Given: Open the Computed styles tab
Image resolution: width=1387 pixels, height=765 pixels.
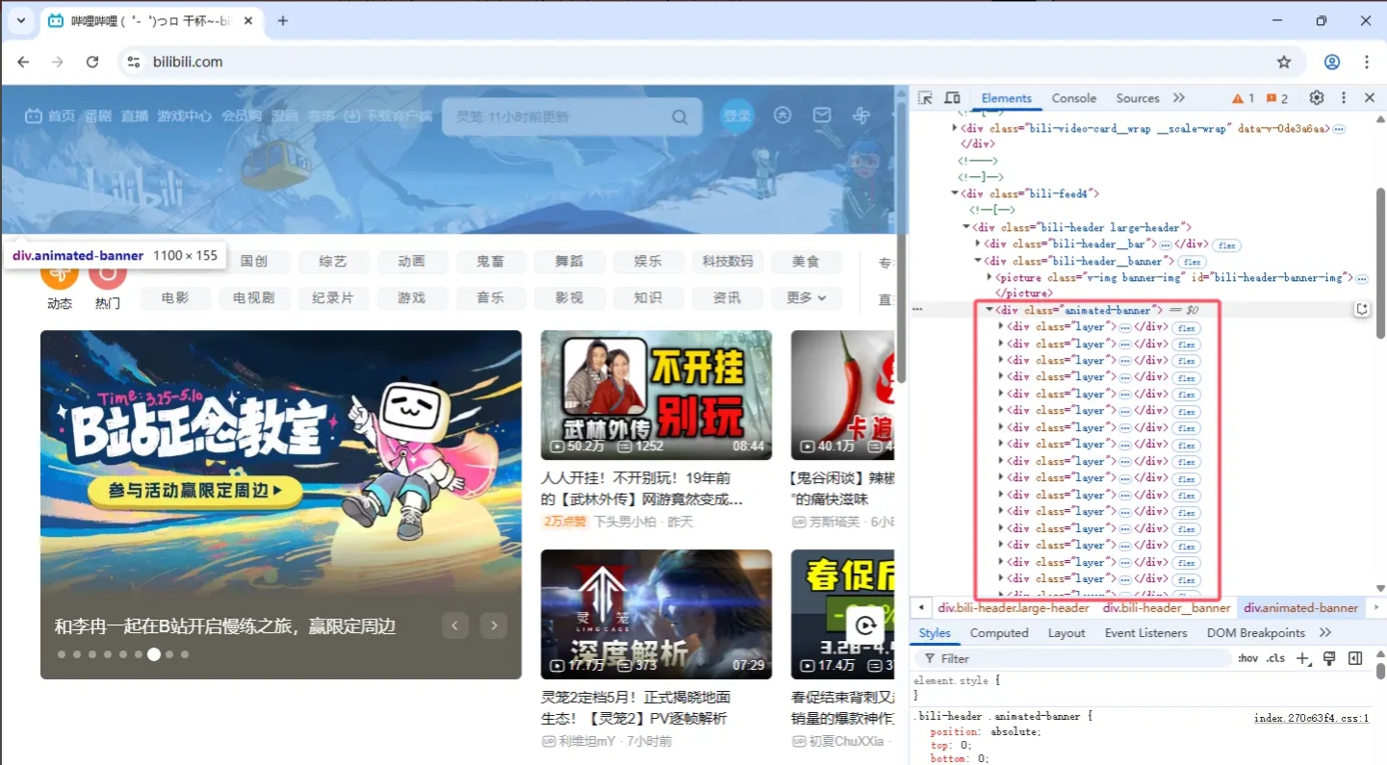Looking at the screenshot, I should coord(999,632).
